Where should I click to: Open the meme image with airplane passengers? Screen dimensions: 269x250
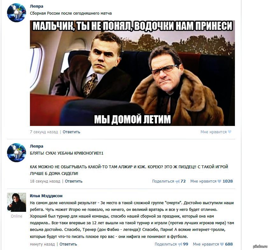point(132,73)
